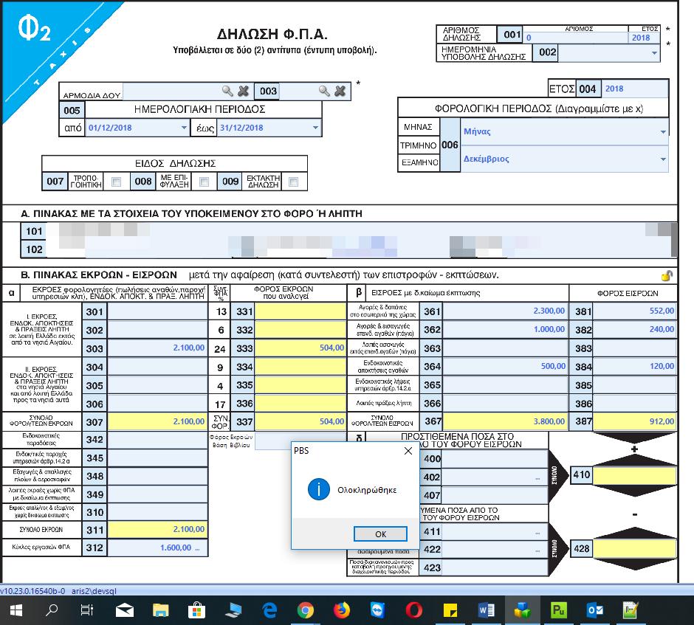Clear field 003 using its X icon
Viewport: 694px width, 625px height.
(x=340, y=91)
